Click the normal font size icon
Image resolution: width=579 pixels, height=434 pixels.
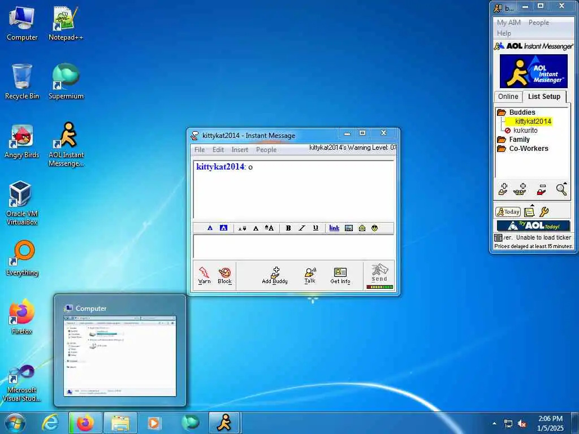pyautogui.click(x=256, y=228)
